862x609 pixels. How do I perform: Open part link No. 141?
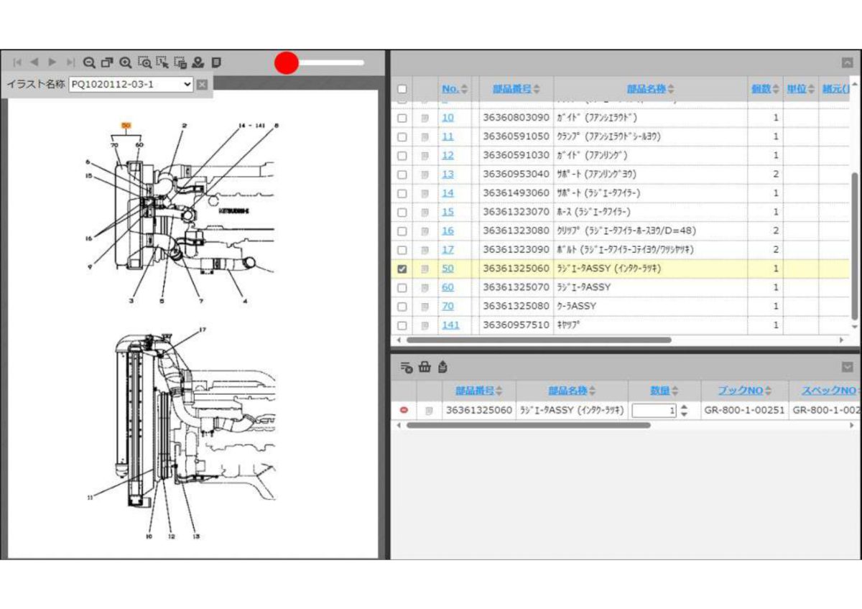click(x=450, y=325)
